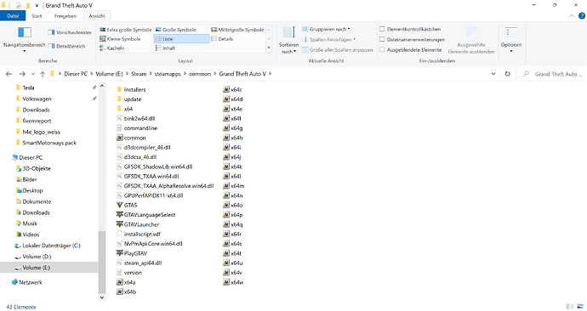The image size is (587, 311).
Task: Open the Optionen button
Action: 511,39
